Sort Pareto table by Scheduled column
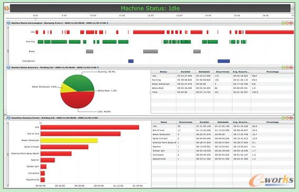299x192 pixels. 223,122
